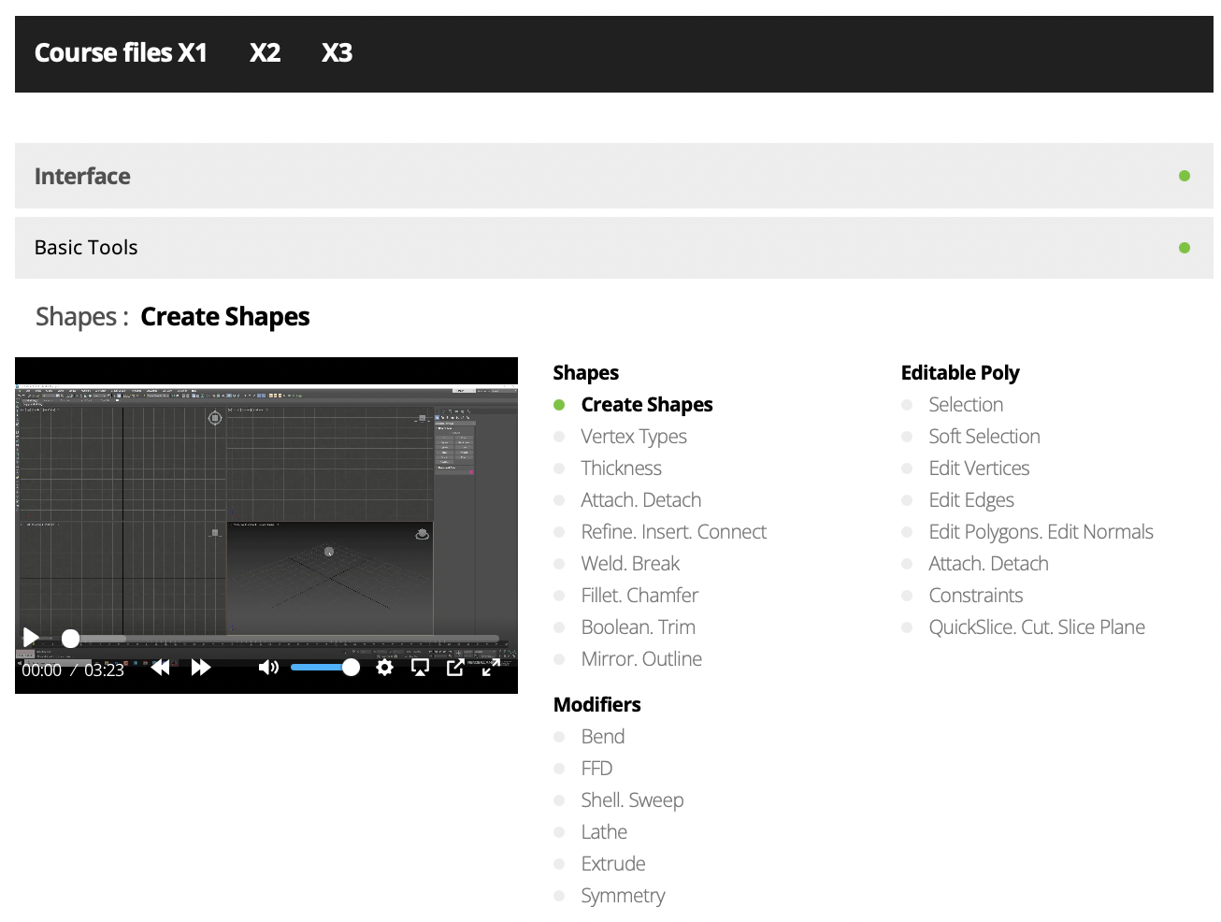Image resolution: width=1221 pixels, height=922 pixels.
Task: Select the picture-in-picture icon on the player
Action: point(419,667)
